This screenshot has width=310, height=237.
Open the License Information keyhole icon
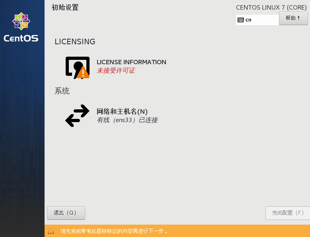[x=78, y=67]
